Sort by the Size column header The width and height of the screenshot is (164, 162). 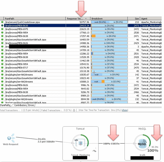coord(134,19)
